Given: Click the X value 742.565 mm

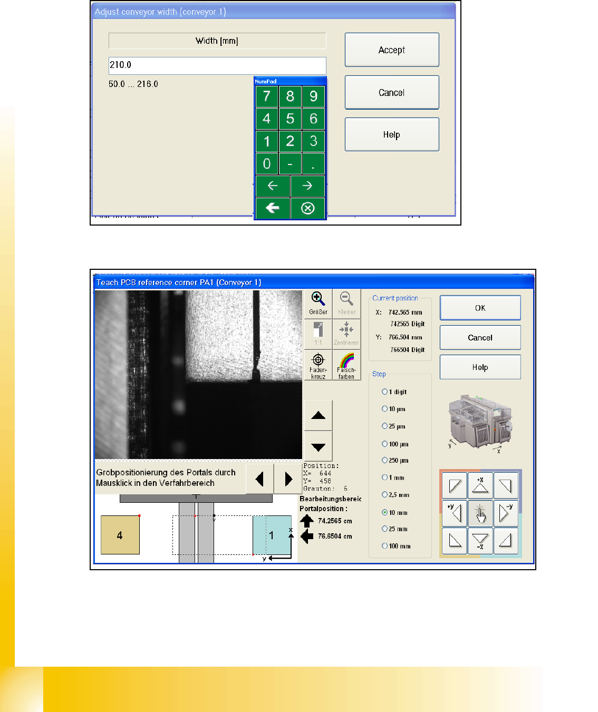Looking at the screenshot, I should click(406, 312).
